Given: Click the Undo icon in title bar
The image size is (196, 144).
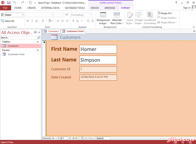Looking at the screenshot, I should pyautogui.click(x=15, y=3).
